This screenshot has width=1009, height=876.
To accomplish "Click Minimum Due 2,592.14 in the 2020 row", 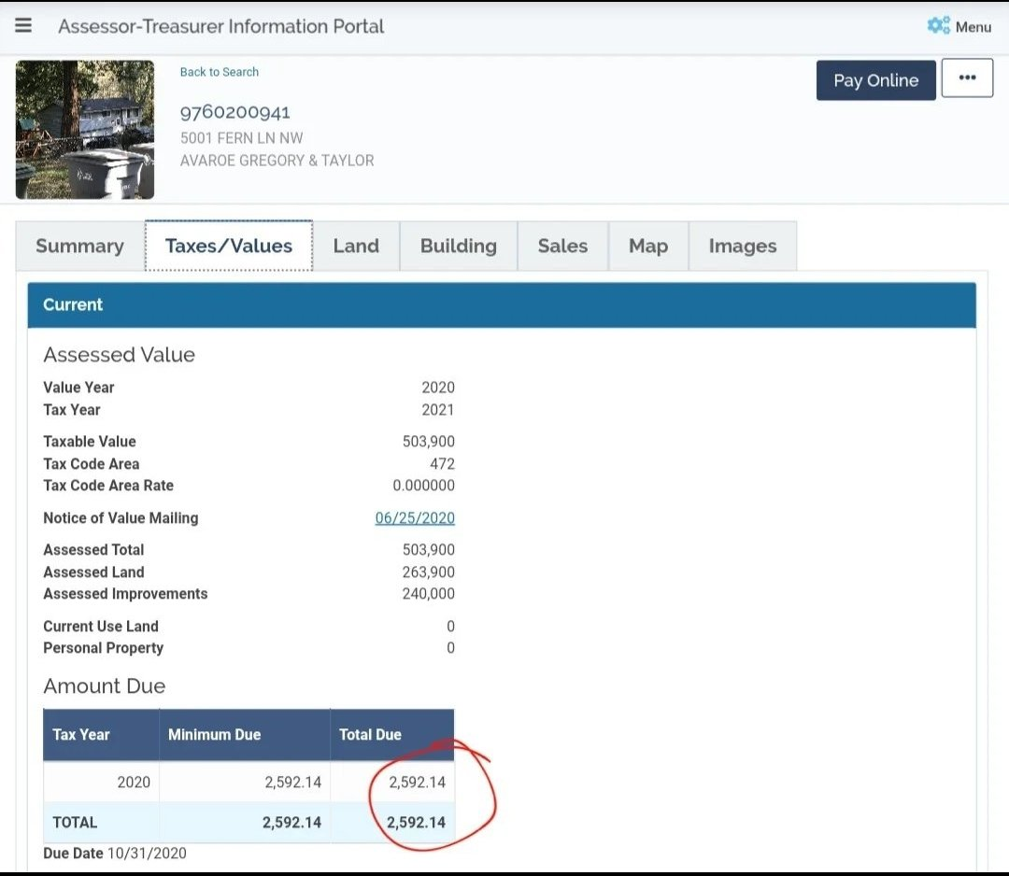I will click(x=292, y=782).
